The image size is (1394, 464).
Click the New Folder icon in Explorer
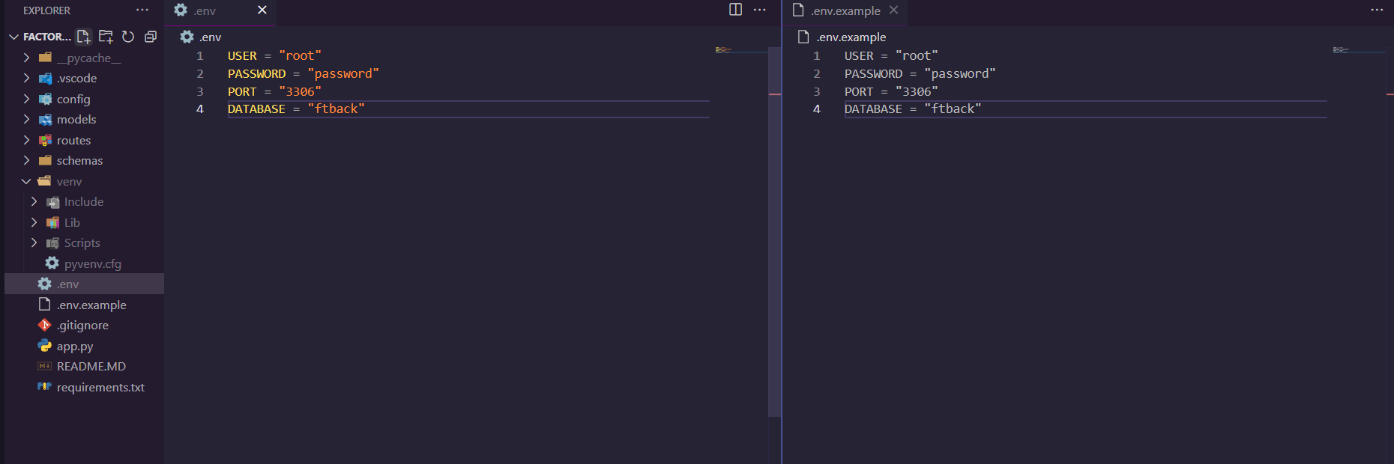click(106, 37)
